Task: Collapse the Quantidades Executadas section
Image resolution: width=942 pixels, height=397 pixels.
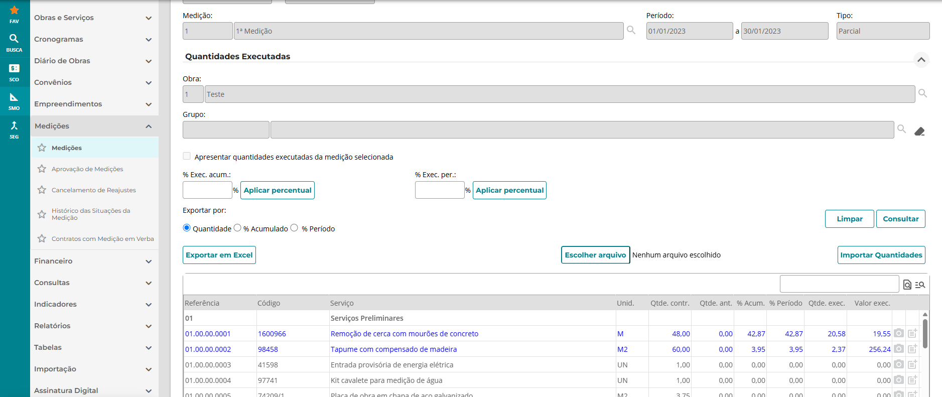Action: point(921,60)
